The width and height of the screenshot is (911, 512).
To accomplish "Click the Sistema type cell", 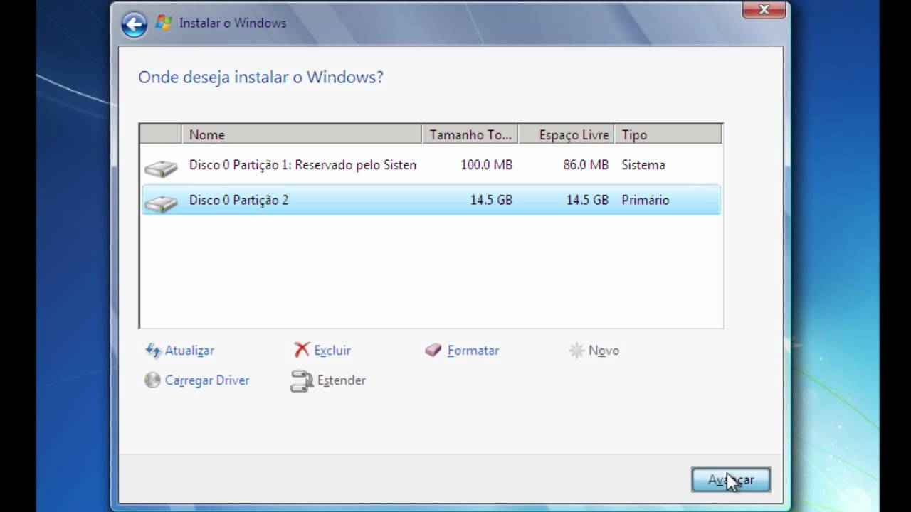I will [x=643, y=165].
